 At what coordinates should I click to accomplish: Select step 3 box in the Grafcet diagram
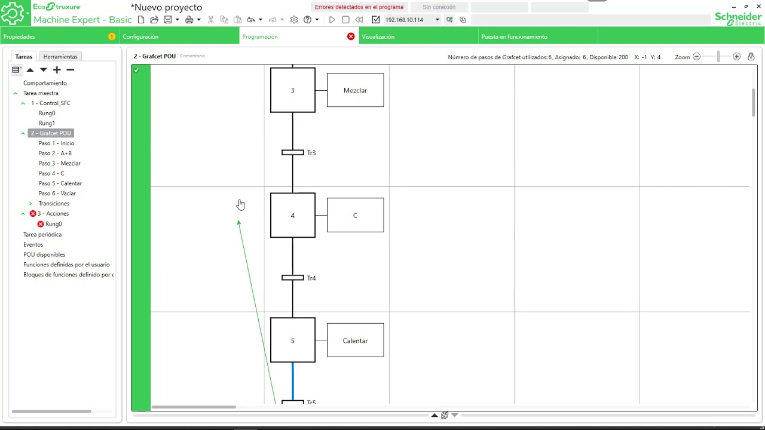(x=293, y=90)
